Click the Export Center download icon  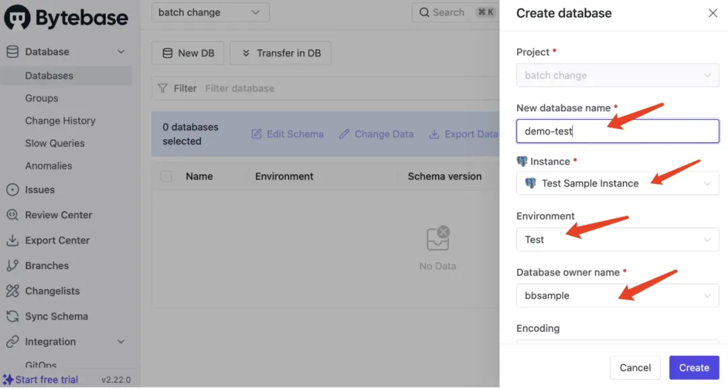point(12,240)
